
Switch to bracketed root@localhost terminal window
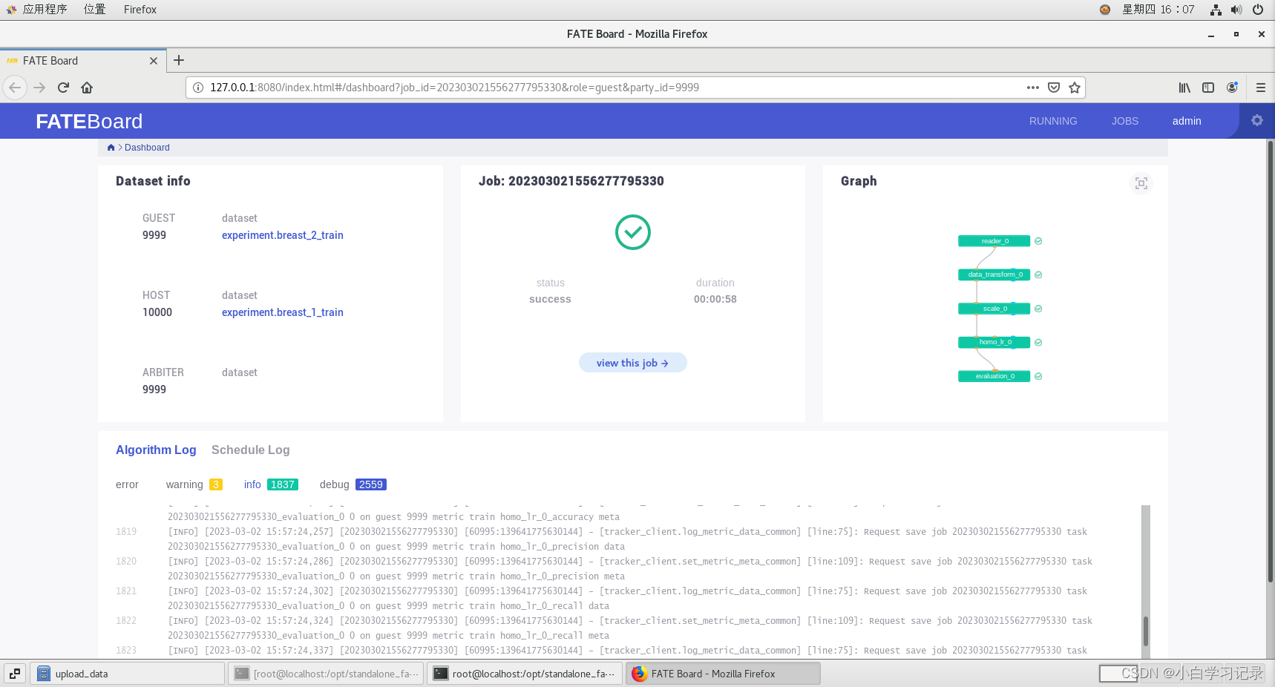tap(326, 674)
